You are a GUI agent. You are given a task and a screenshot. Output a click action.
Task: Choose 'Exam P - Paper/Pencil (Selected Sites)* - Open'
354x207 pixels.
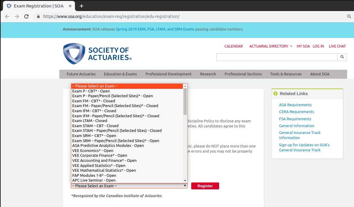[127, 96]
